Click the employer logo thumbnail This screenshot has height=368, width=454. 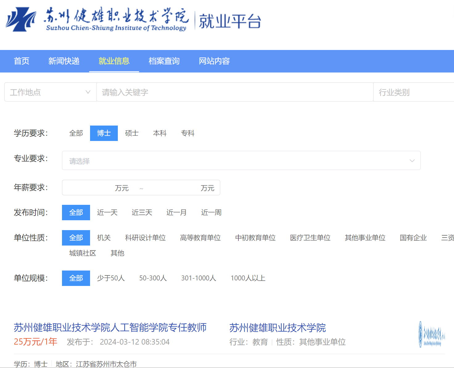tap(431, 334)
